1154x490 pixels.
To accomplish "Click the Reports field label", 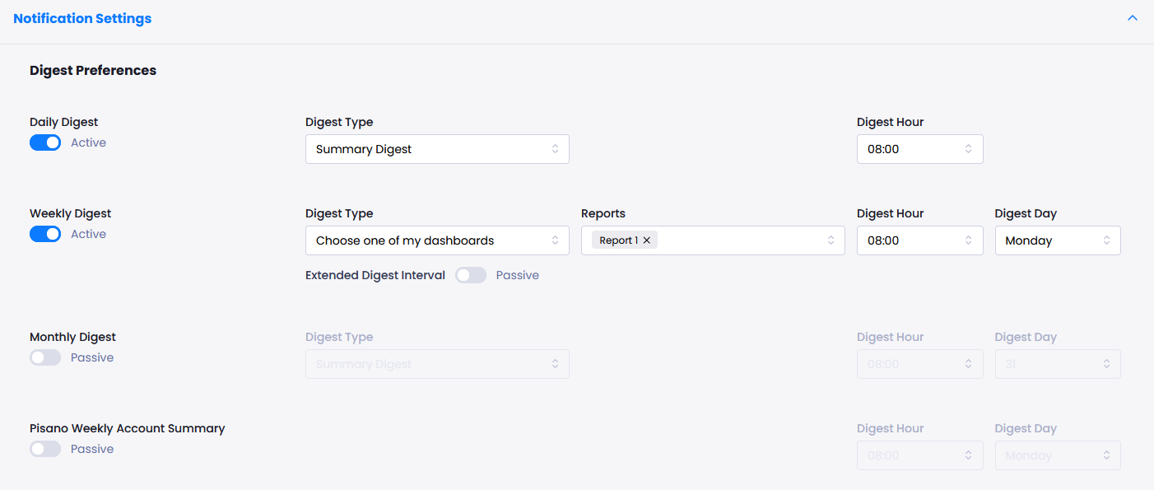I will pos(603,213).
